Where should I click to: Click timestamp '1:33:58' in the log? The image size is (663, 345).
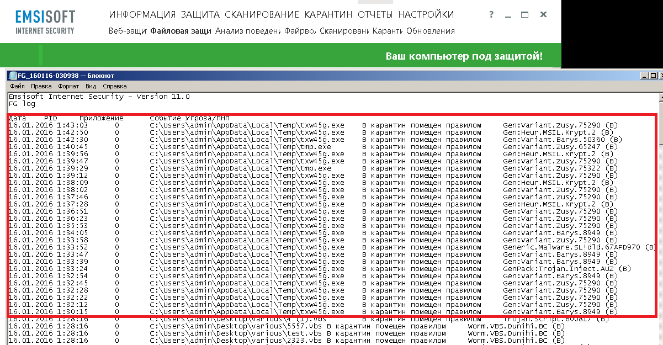coord(73,240)
